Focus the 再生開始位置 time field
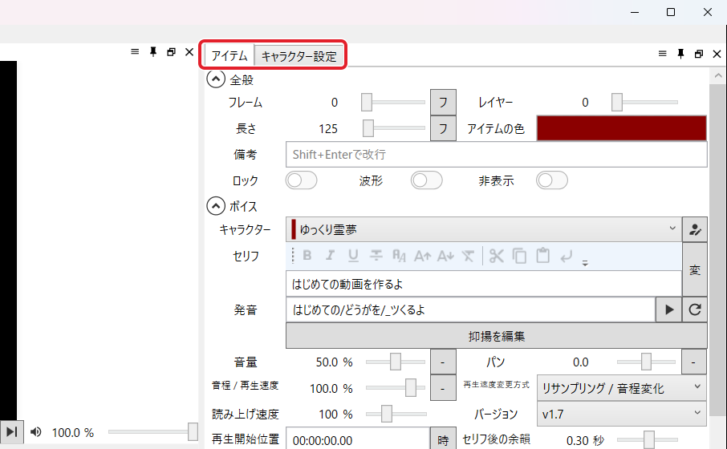This screenshot has height=449, width=727. [x=358, y=439]
